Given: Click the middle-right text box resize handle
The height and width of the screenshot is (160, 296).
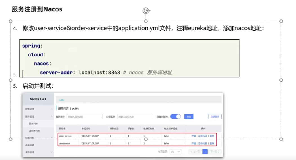Looking at the screenshot, I should [x=281, y=80].
